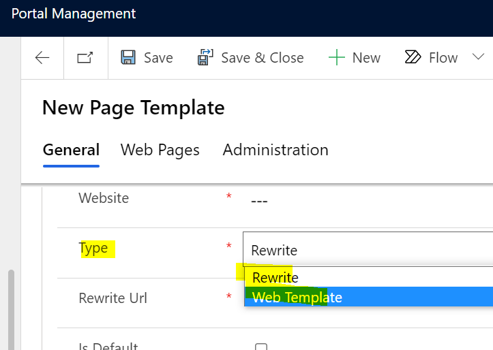Click the back arrow icon
Image resolution: width=493 pixels, height=350 pixels.
[42, 58]
